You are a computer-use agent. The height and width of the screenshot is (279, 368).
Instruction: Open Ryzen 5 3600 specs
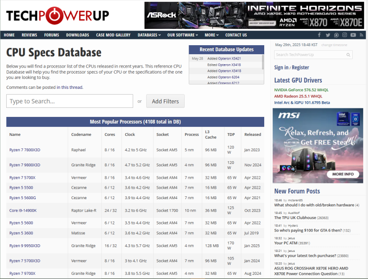click(x=21, y=233)
